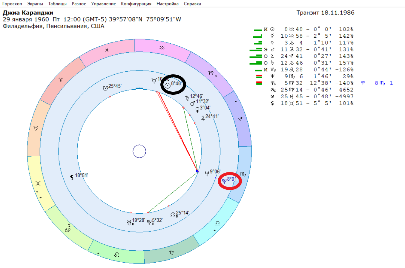Open the Справка menu
Viewport: 405px width, 268px height.
tap(192, 4)
